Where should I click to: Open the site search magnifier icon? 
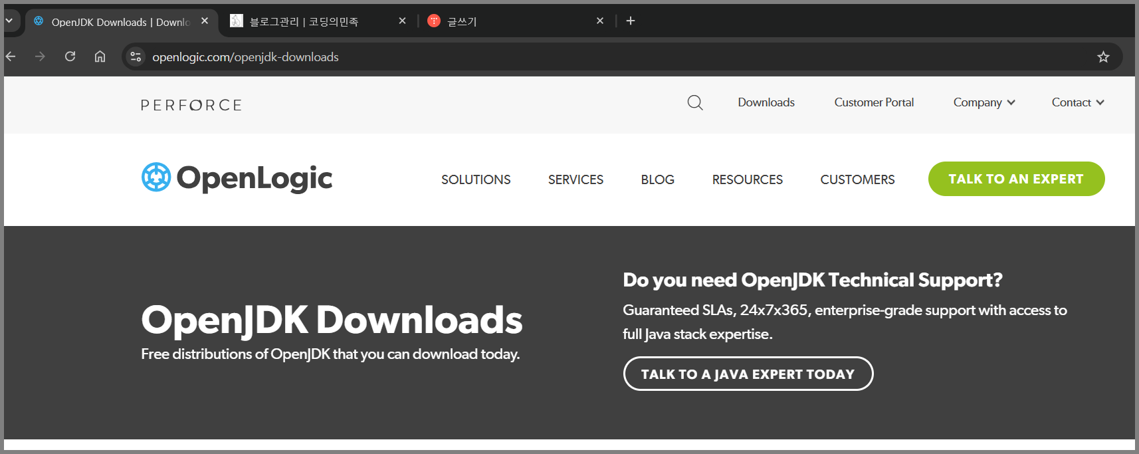695,102
